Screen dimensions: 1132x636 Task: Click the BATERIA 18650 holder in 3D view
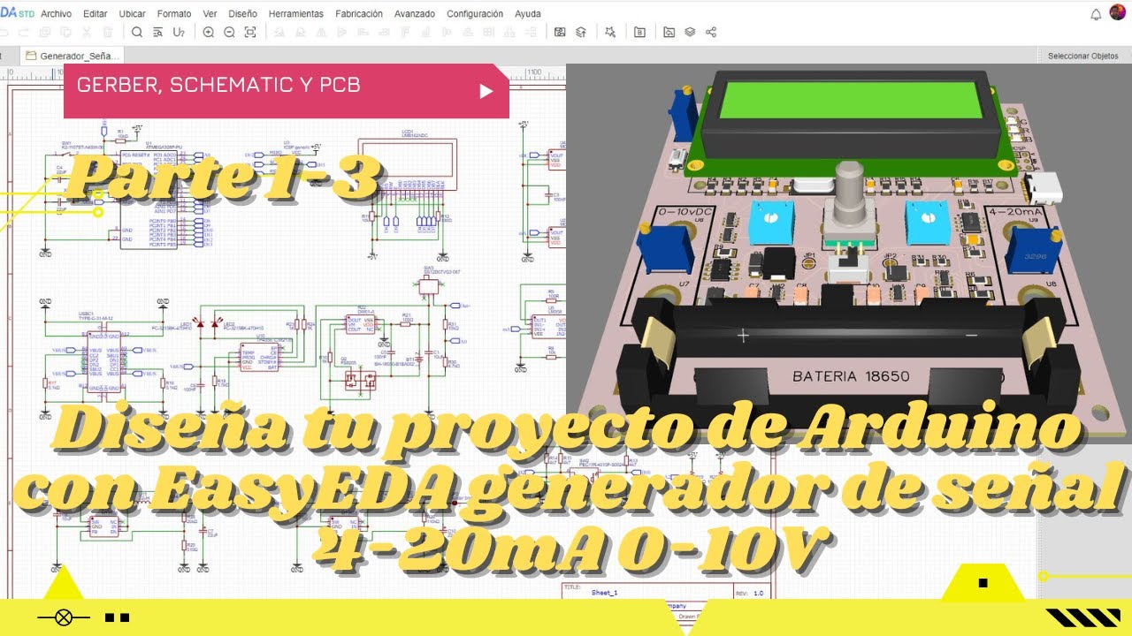pos(849,353)
